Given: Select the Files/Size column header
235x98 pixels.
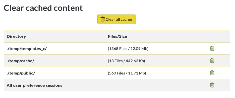Looking at the screenshot, I should [x=117, y=36].
